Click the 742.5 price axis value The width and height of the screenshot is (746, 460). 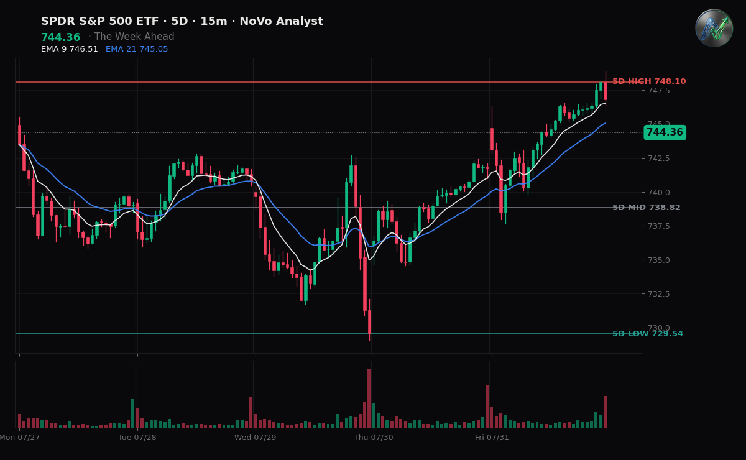tap(659, 159)
